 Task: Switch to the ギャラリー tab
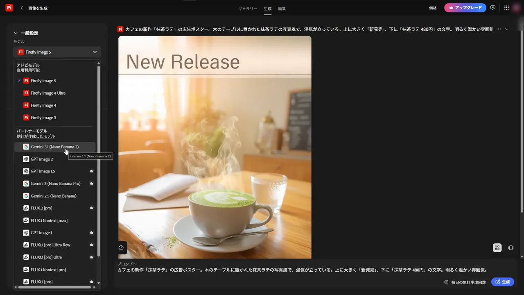click(x=248, y=8)
